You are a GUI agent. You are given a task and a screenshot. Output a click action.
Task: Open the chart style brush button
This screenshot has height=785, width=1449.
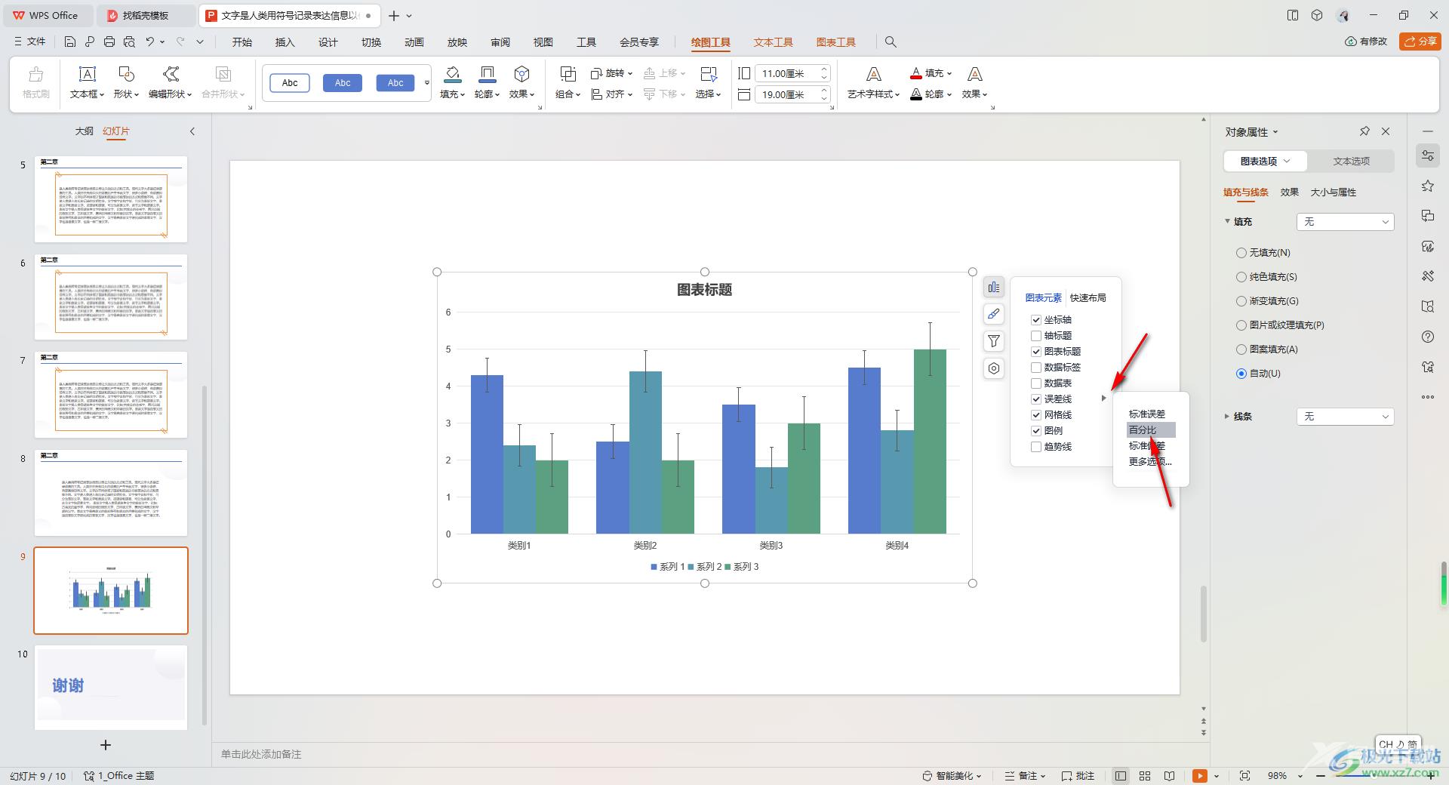pos(994,314)
